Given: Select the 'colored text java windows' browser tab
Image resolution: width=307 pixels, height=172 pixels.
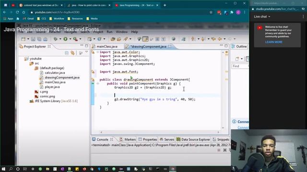Looking at the screenshot, I should (41, 5).
